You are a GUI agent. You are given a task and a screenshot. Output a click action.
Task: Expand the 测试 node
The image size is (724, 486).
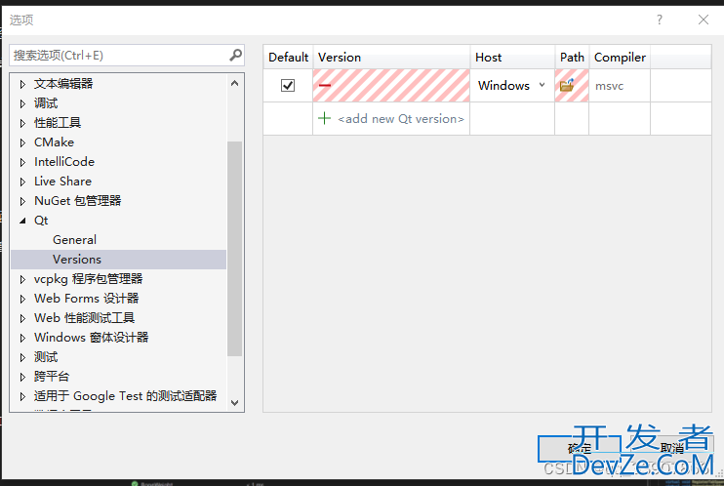[22, 357]
